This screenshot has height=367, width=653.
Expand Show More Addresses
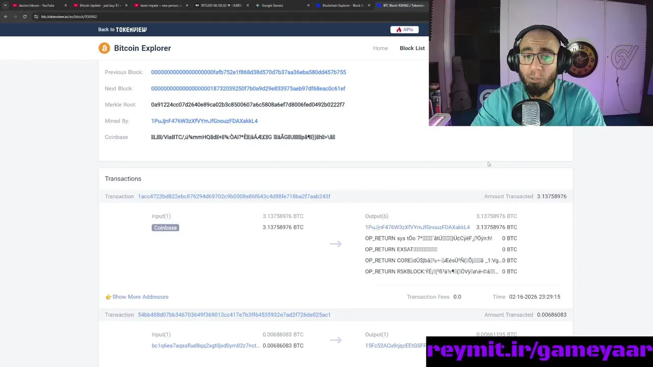coord(140,297)
